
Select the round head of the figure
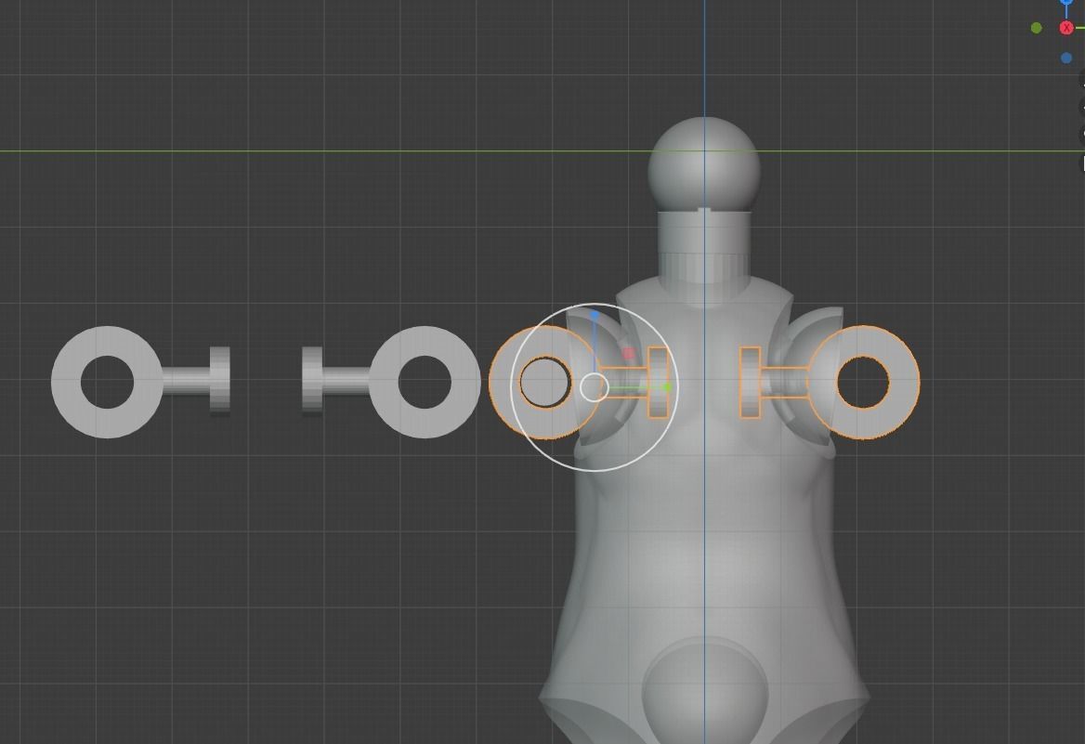(704, 163)
